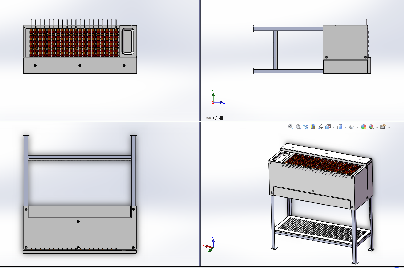Select the grease tray in top-left view

pyautogui.click(x=128, y=41)
